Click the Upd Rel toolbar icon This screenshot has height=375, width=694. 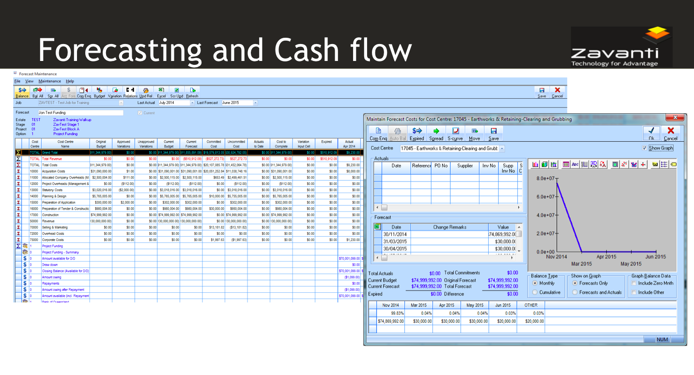(146, 92)
